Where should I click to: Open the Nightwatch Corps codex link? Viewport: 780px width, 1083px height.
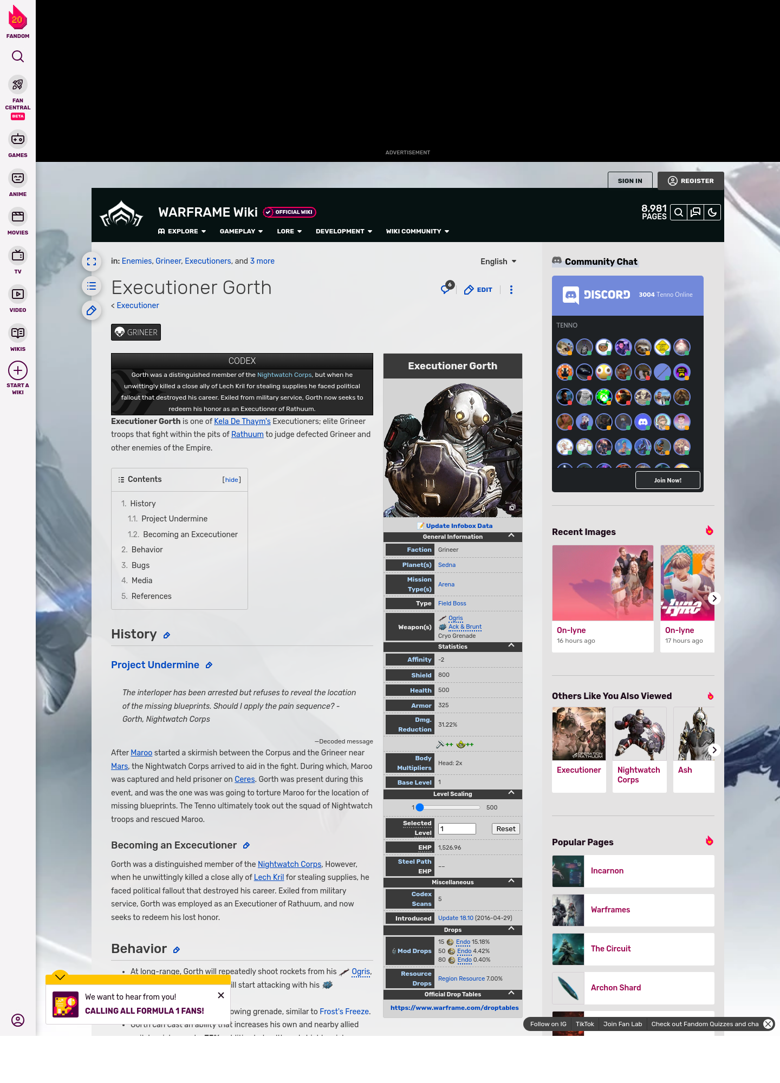pos(284,375)
